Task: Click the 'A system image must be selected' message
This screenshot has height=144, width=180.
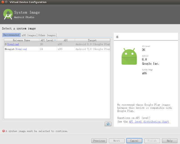Action: 37,131
